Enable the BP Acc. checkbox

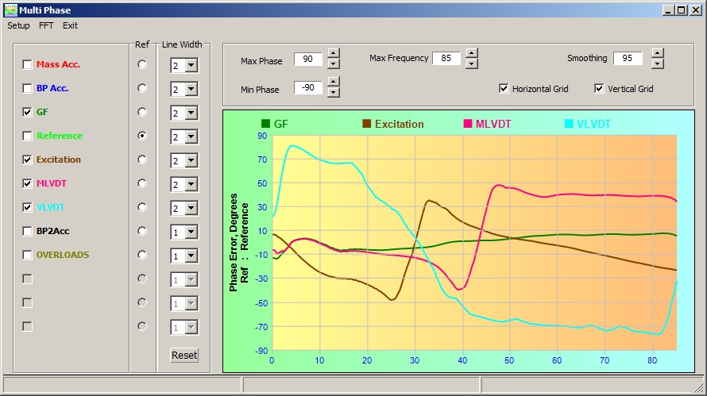click(x=28, y=88)
